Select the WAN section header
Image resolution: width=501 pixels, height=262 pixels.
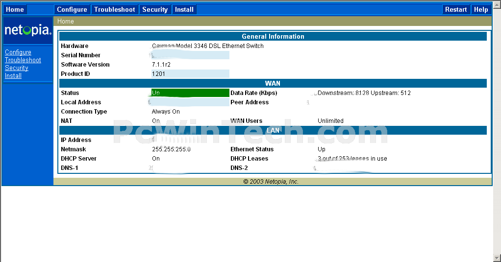(x=273, y=83)
